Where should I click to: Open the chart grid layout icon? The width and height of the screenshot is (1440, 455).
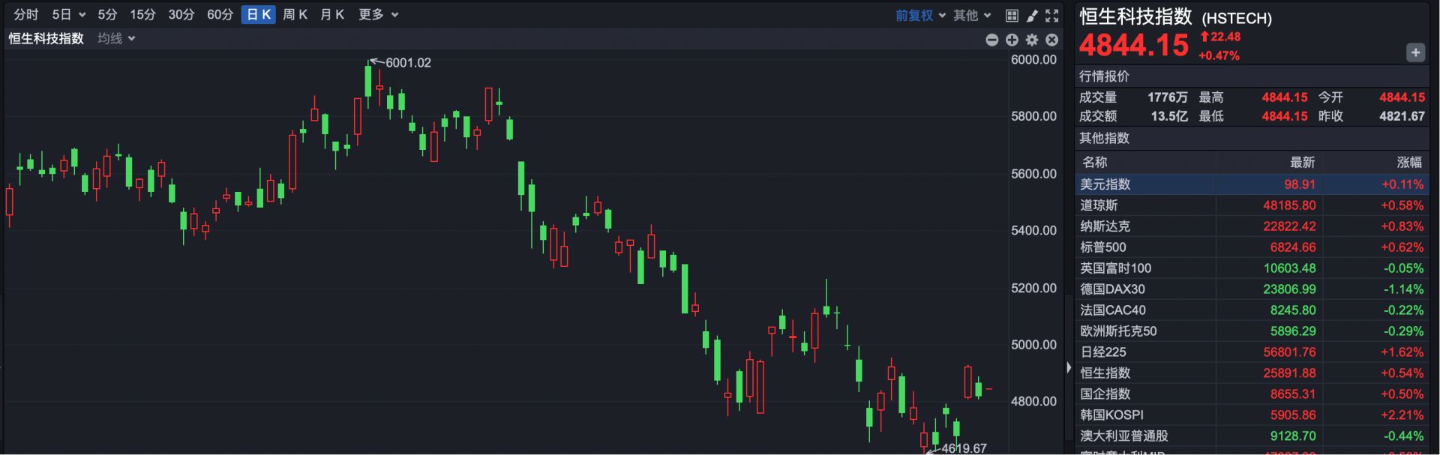click(x=1012, y=15)
